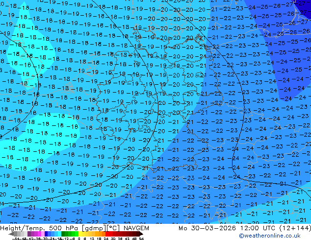Click the '-54' label under the scale
The width and height of the screenshot is (311, 240).
click(x=16, y=239)
